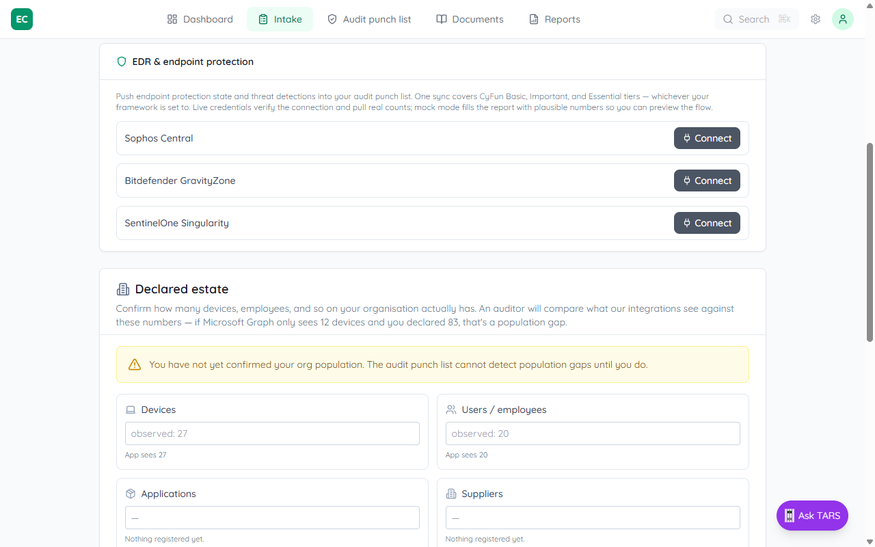This screenshot has height=547, width=875.
Task: Click the yellow warning triangle icon
Action: point(135,364)
